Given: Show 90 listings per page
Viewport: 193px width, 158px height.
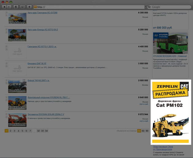Looking at the screenshot, I should pos(147,131).
